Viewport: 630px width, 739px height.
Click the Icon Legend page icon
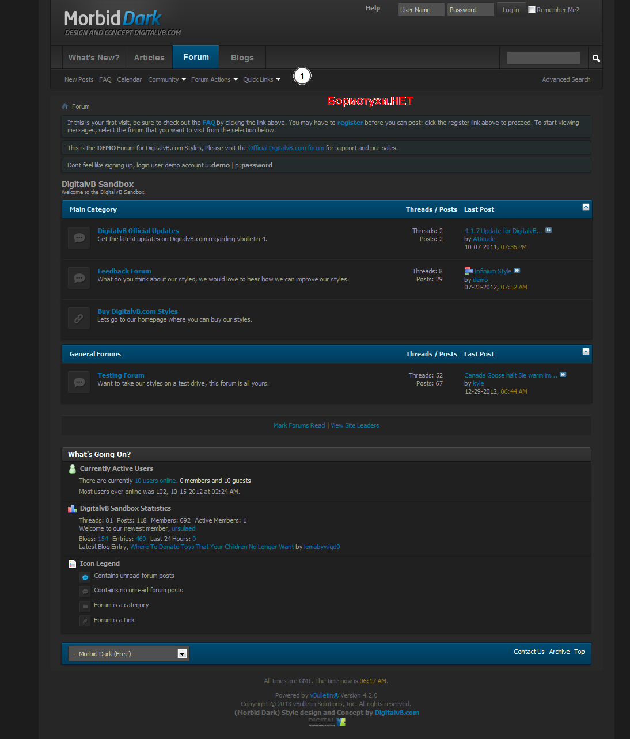click(73, 564)
